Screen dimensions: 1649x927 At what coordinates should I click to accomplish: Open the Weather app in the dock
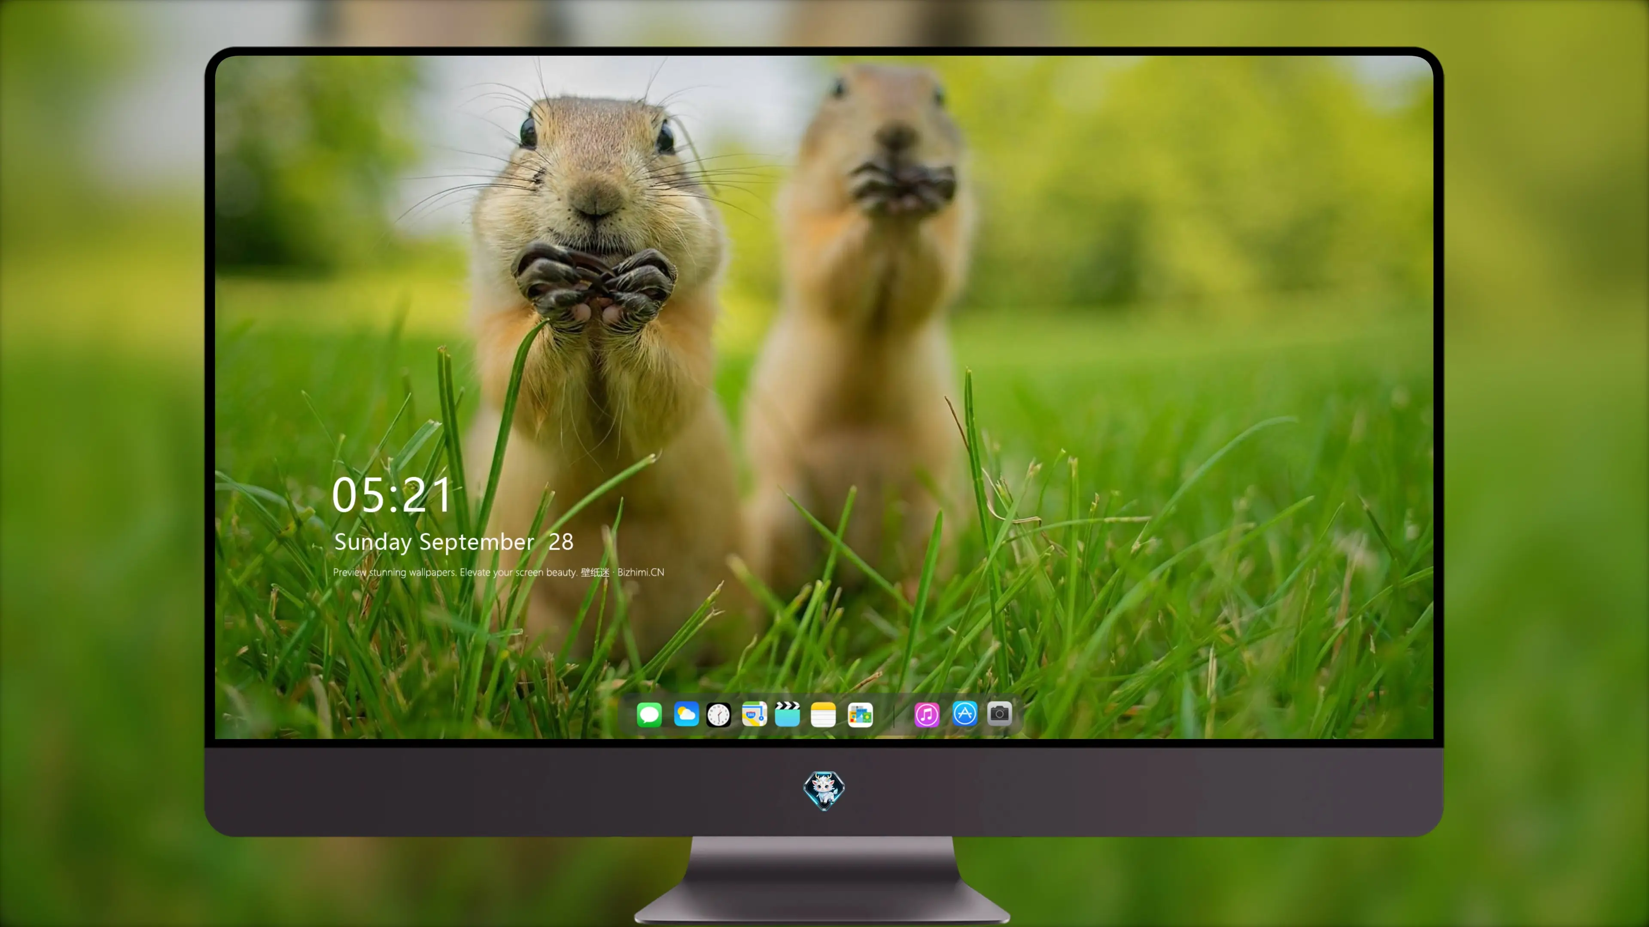[x=686, y=714]
